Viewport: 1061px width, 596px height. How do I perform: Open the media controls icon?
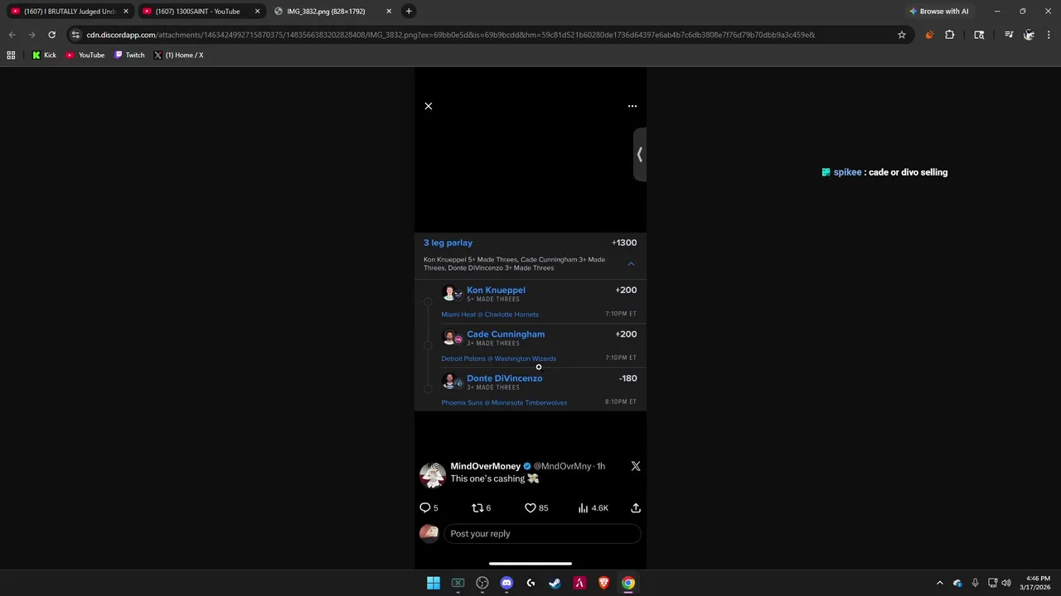[x=1009, y=35]
